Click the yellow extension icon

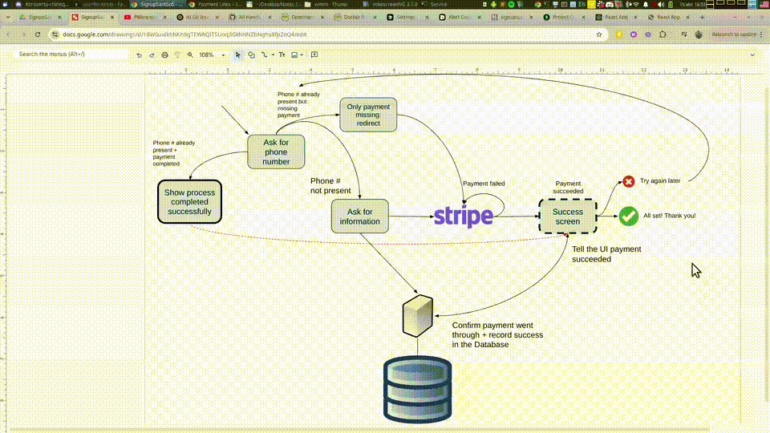pos(619,34)
